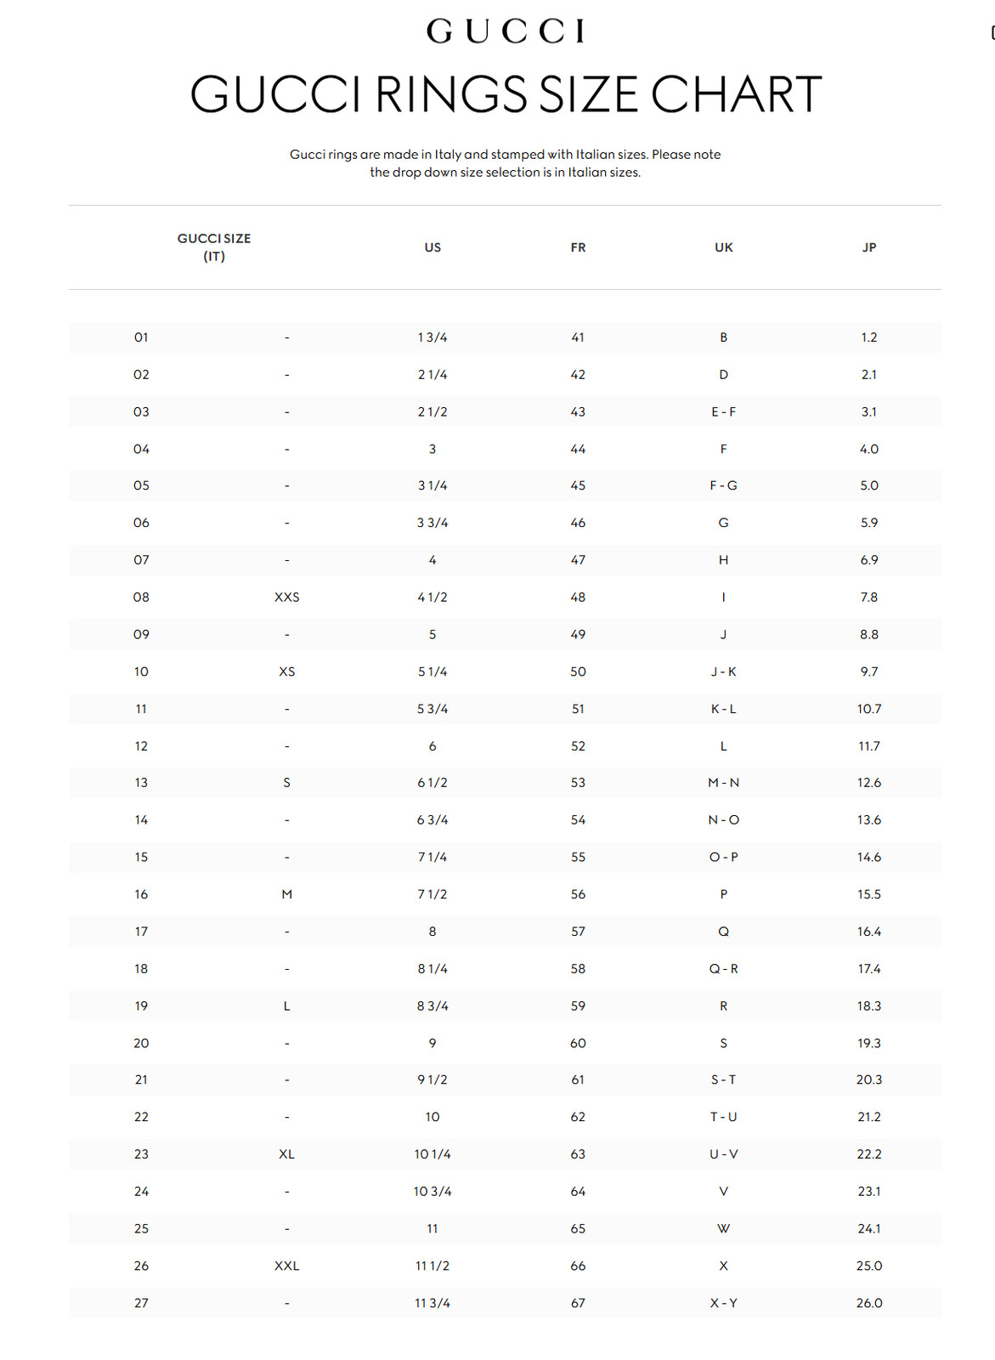Click US size 7 1/2 cell
Viewport: 995px width, 1360px height.
coord(432,894)
